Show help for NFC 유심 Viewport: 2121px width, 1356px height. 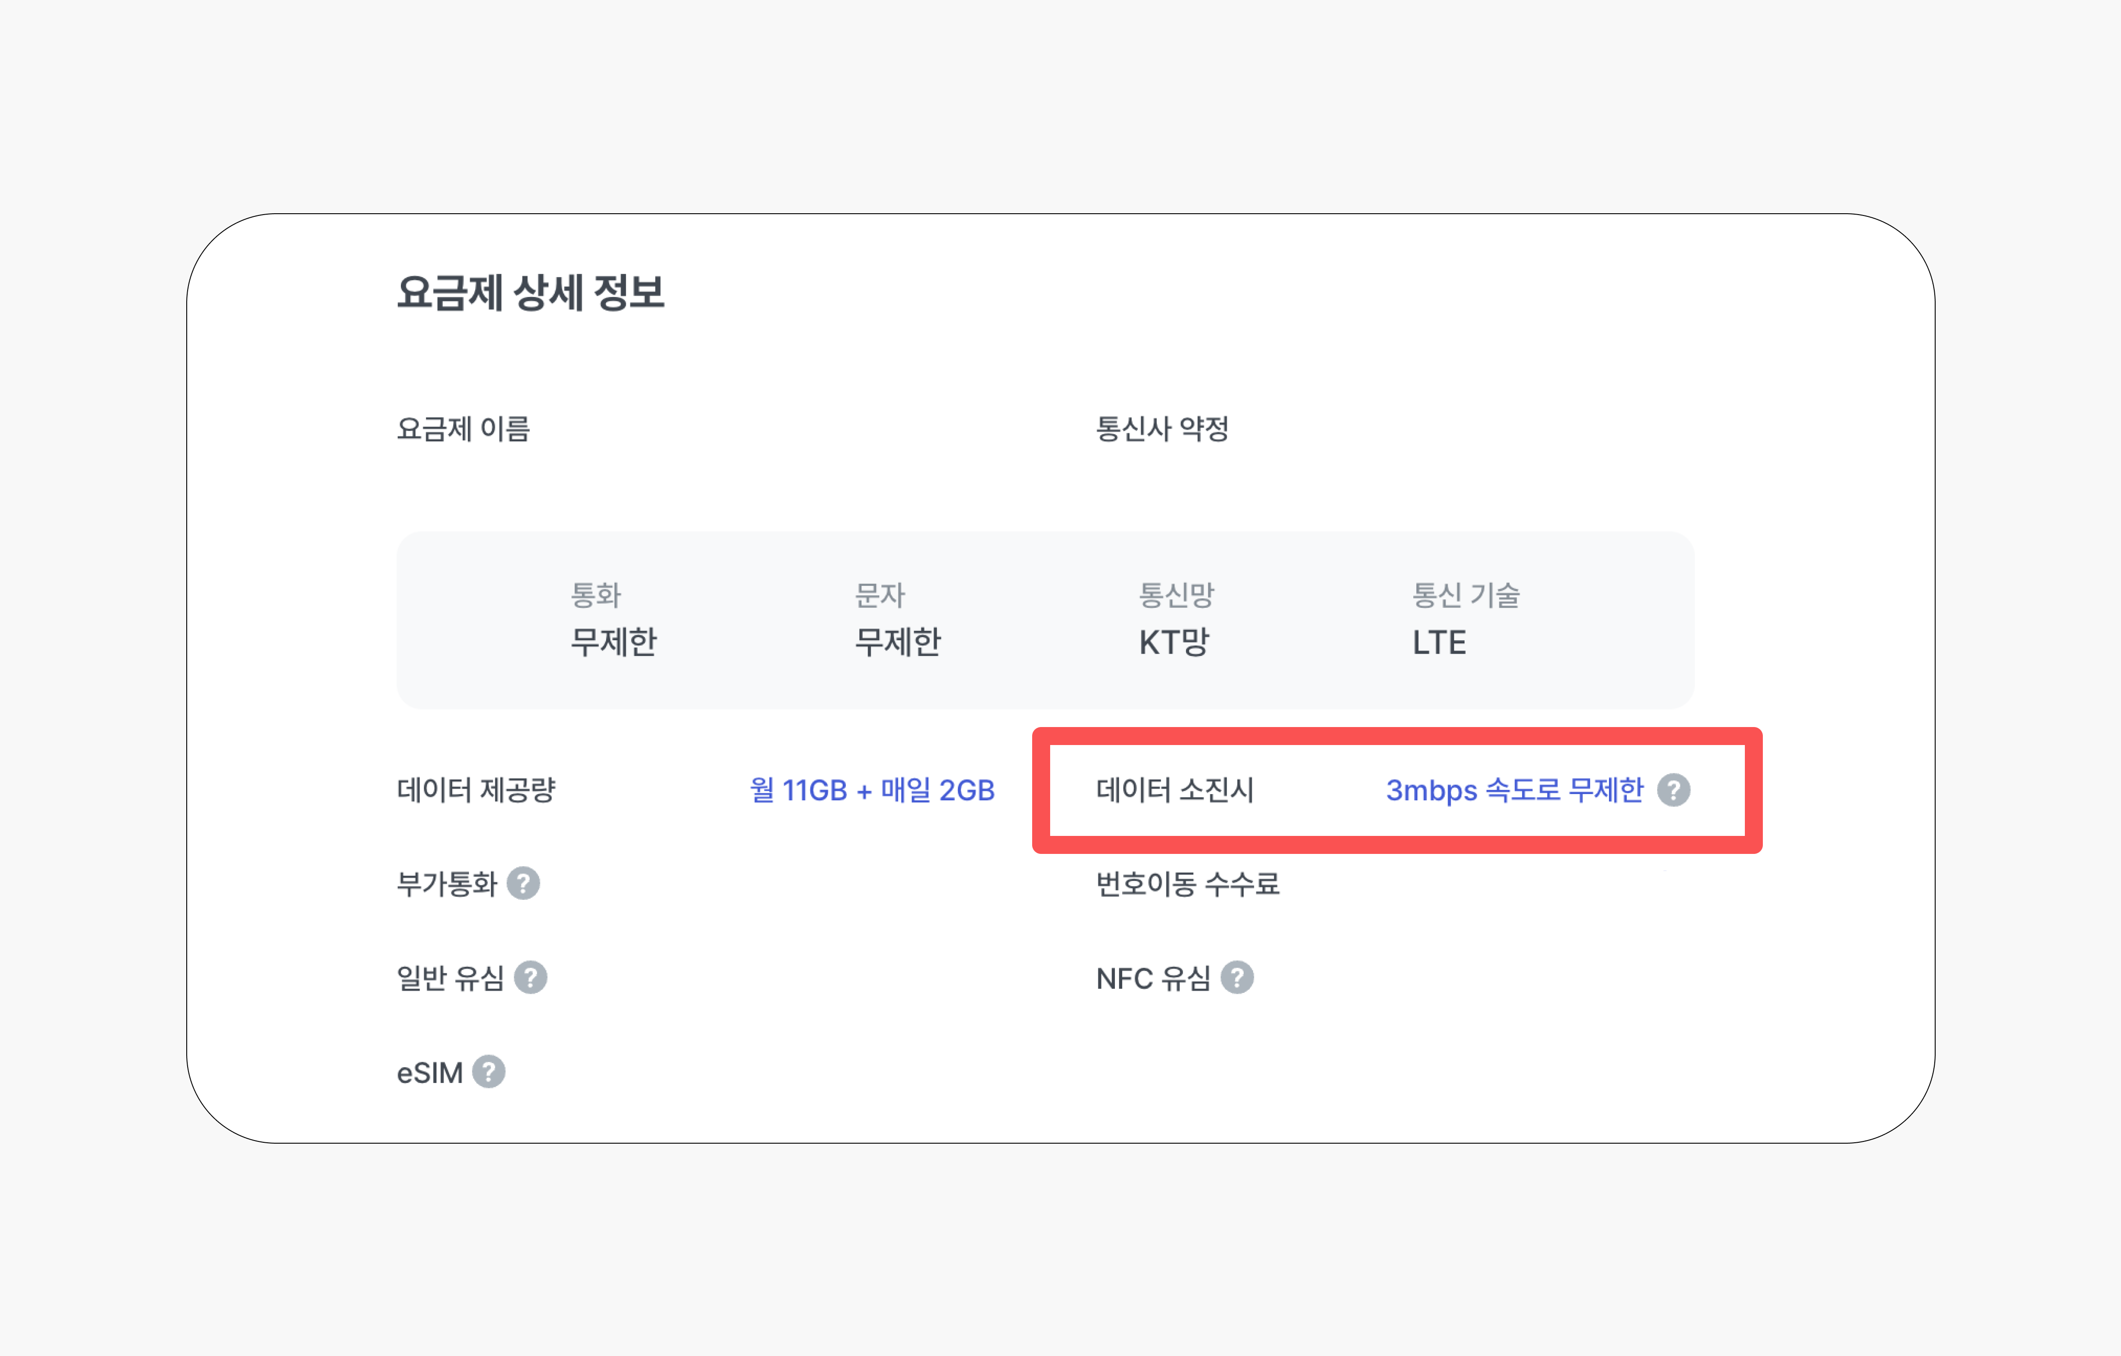click(1237, 977)
